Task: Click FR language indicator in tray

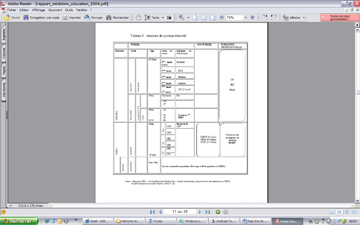Action: click(310, 221)
